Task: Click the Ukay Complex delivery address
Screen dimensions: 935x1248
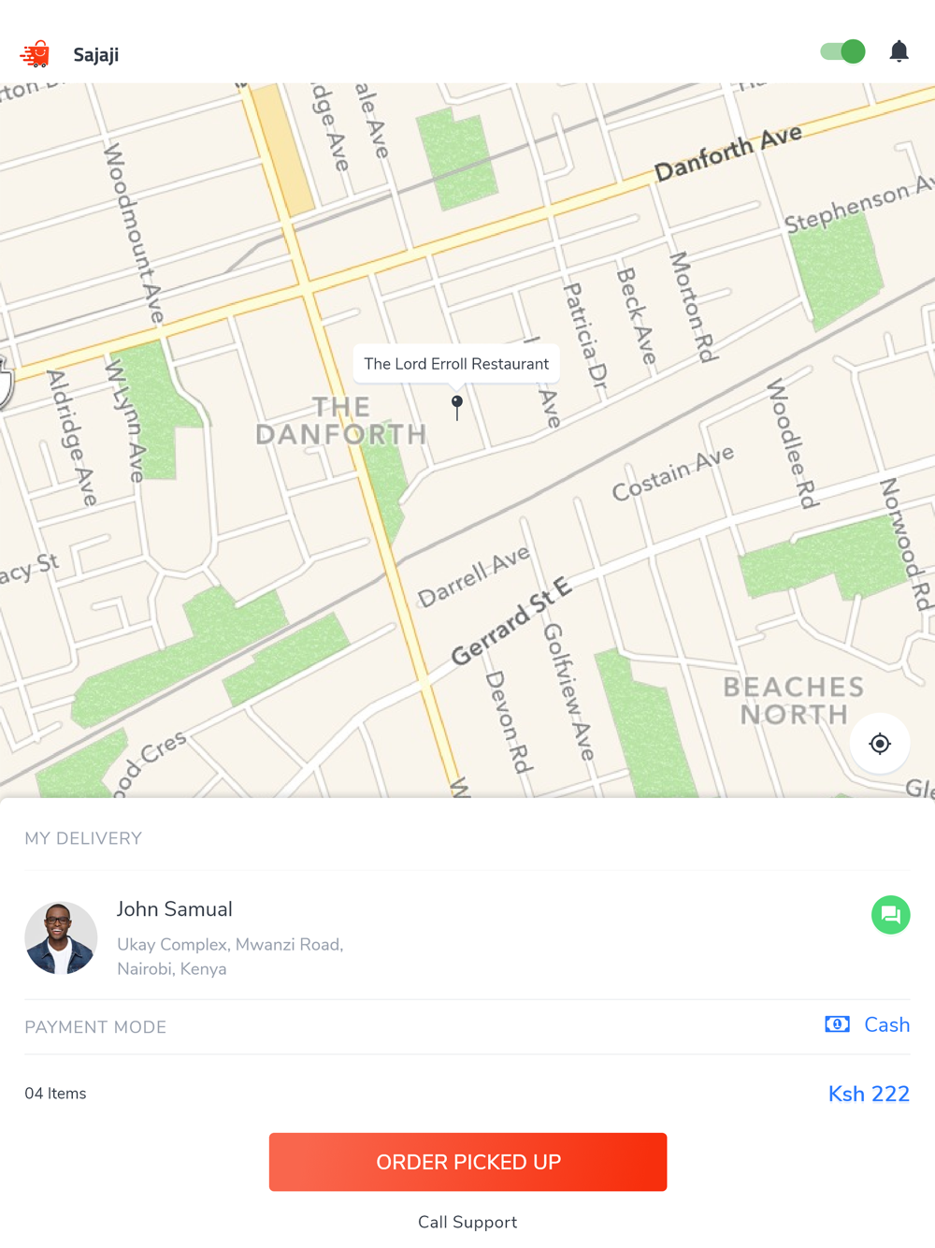Action: click(230, 956)
